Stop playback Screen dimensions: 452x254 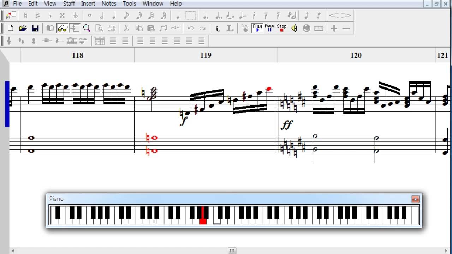pos(282,28)
